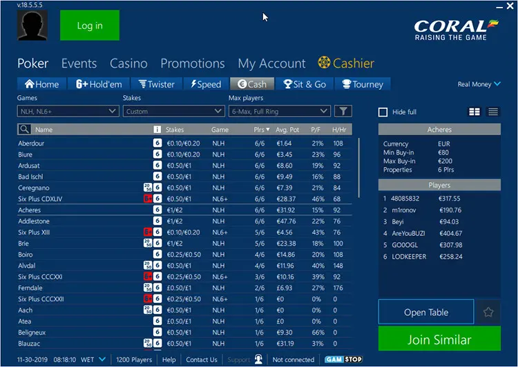Click the Join Similar button
Screen dimensions: 518x367
(x=439, y=339)
